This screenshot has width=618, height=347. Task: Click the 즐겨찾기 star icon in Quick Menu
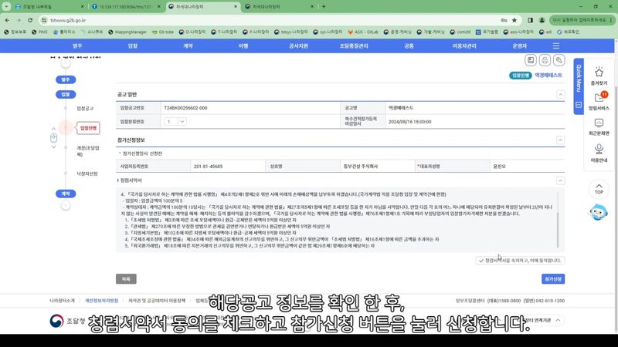click(x=599, y=72)
